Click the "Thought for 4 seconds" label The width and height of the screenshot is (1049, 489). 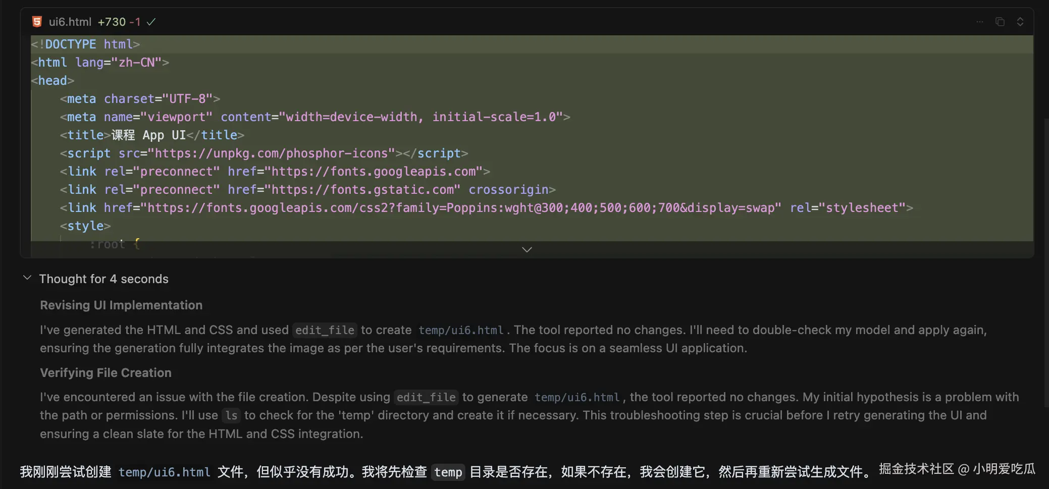tap(104, 279)
